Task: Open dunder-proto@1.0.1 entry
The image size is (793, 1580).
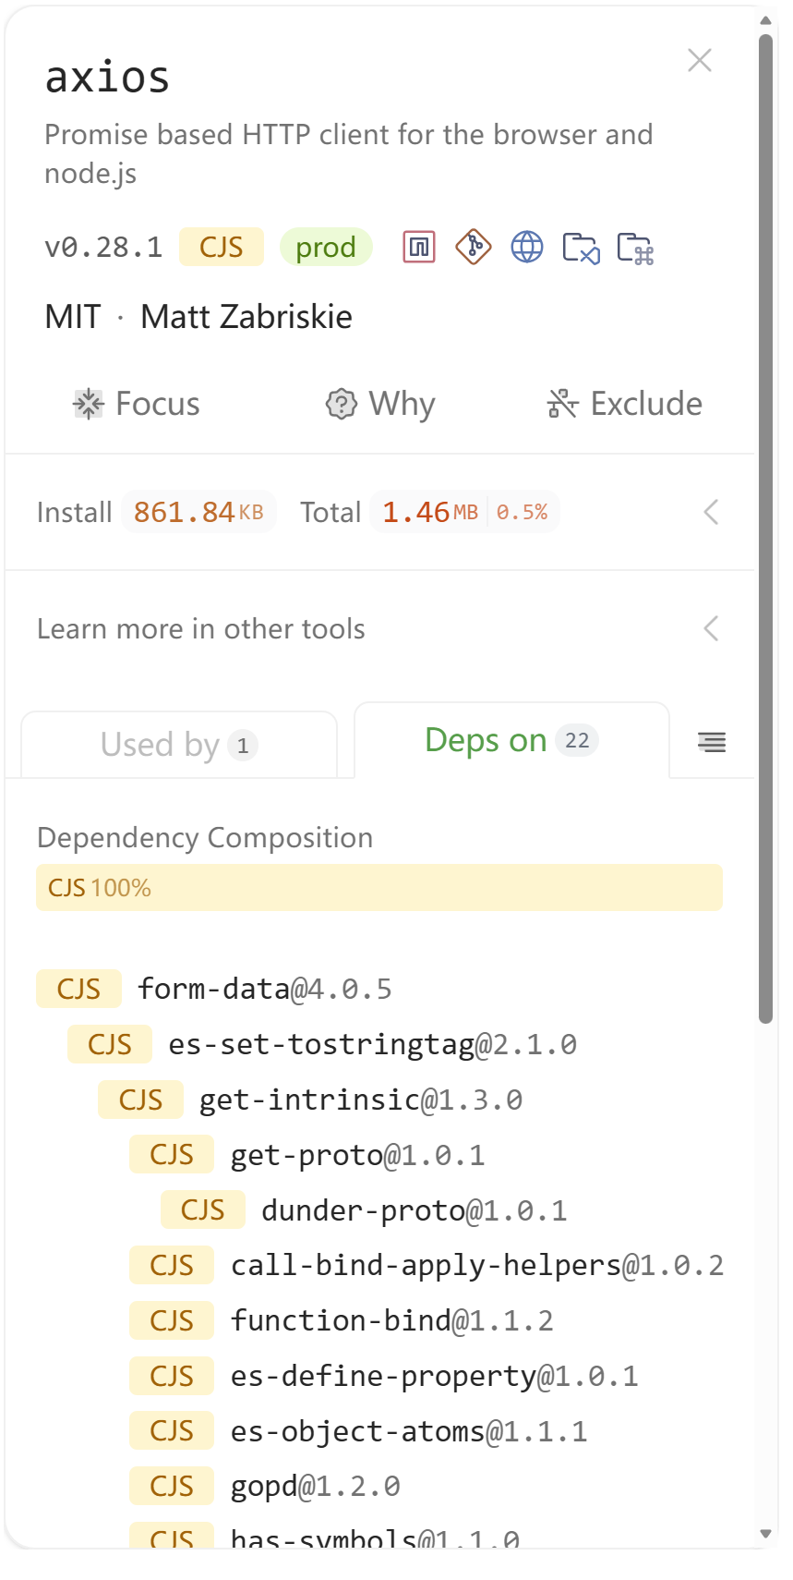Action: (x=414, y=1210)
